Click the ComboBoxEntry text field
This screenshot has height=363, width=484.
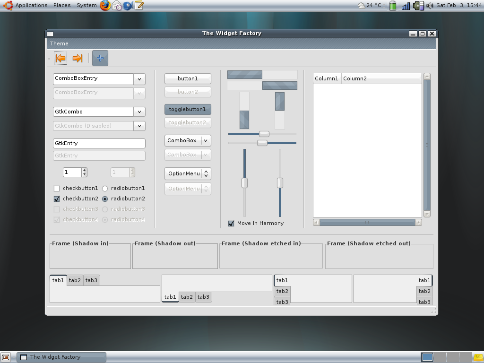point(93,79)
